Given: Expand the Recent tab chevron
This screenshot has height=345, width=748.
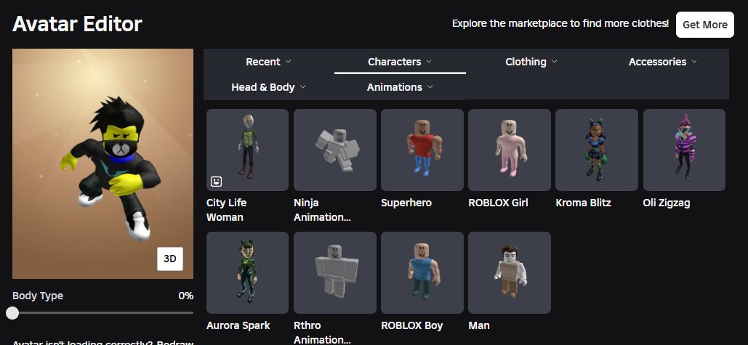Looking at the screenshot, I should (288, 62).
